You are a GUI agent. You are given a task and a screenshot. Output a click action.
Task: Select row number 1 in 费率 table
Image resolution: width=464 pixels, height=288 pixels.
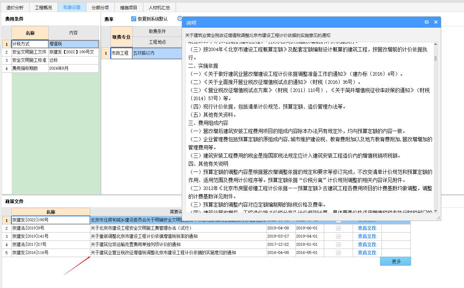[106, 53]
